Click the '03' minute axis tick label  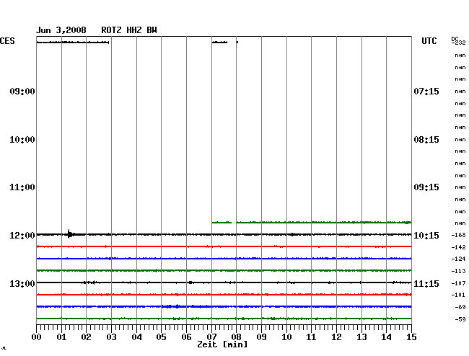(111, 337)
